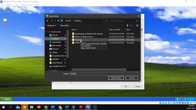The width and height of the screenshot is (196, 110).
Task: Click the horizontal scrollbar of file list
Action: pos(99,69)
